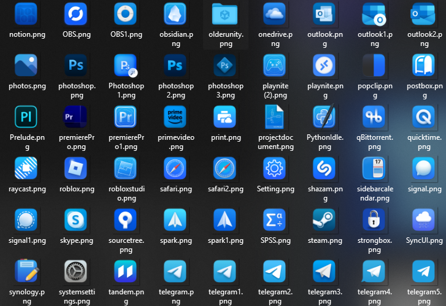Click the steam.png icon
446x306 pixels.
[324, 220]
